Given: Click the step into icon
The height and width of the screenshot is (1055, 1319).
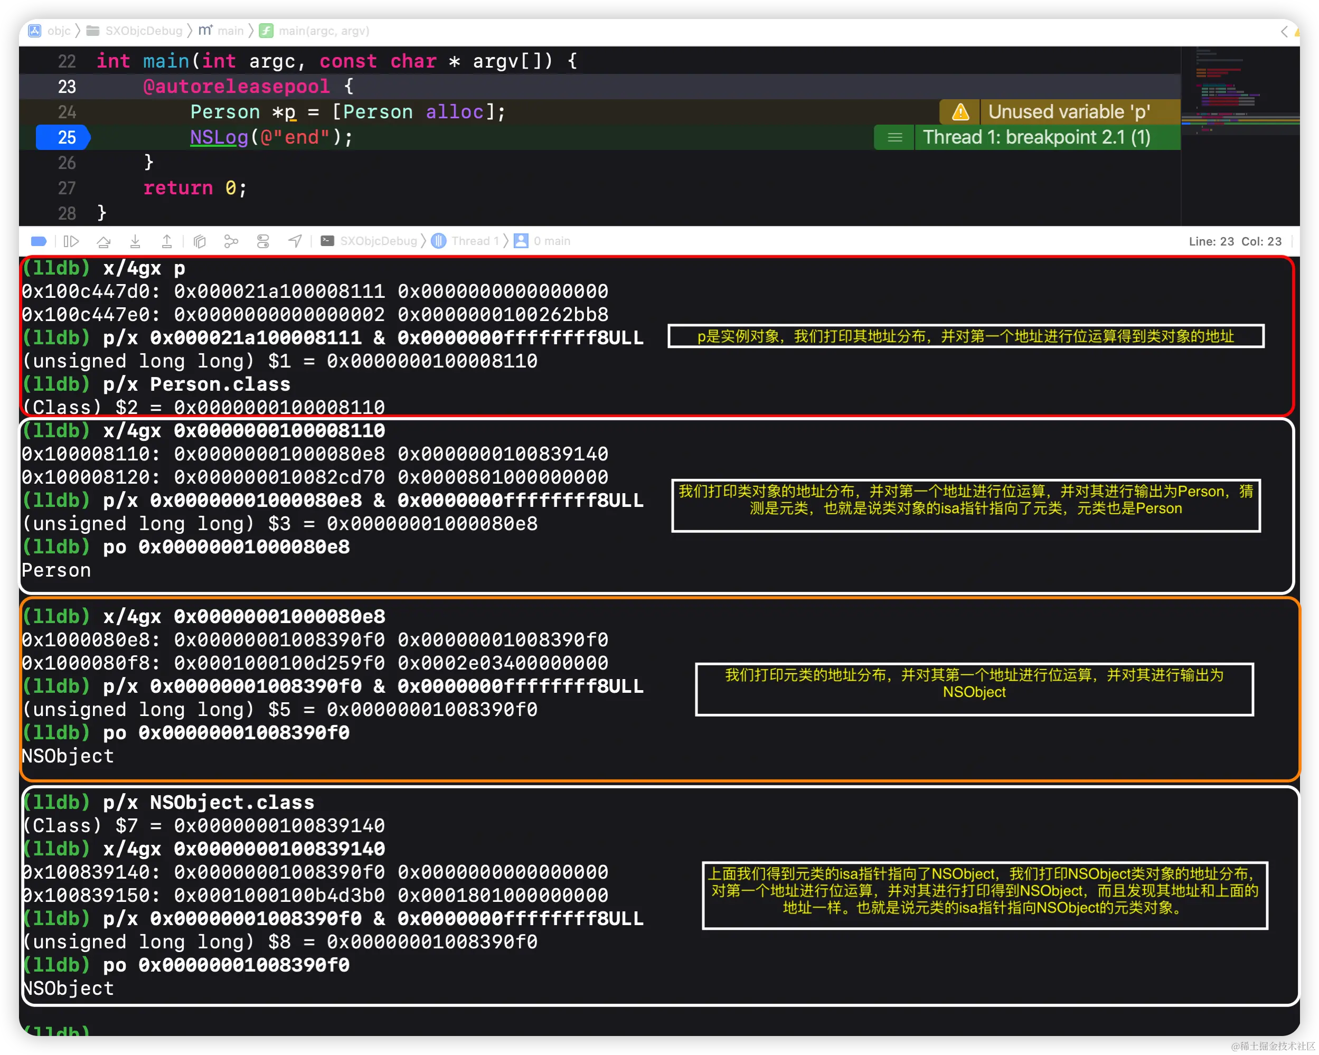Looking at the screenshot, I should pyautogui.click(x=135, y=241).
